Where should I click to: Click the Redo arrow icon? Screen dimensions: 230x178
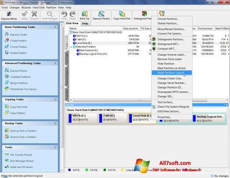pyautogui.click(x=72, y=14)
